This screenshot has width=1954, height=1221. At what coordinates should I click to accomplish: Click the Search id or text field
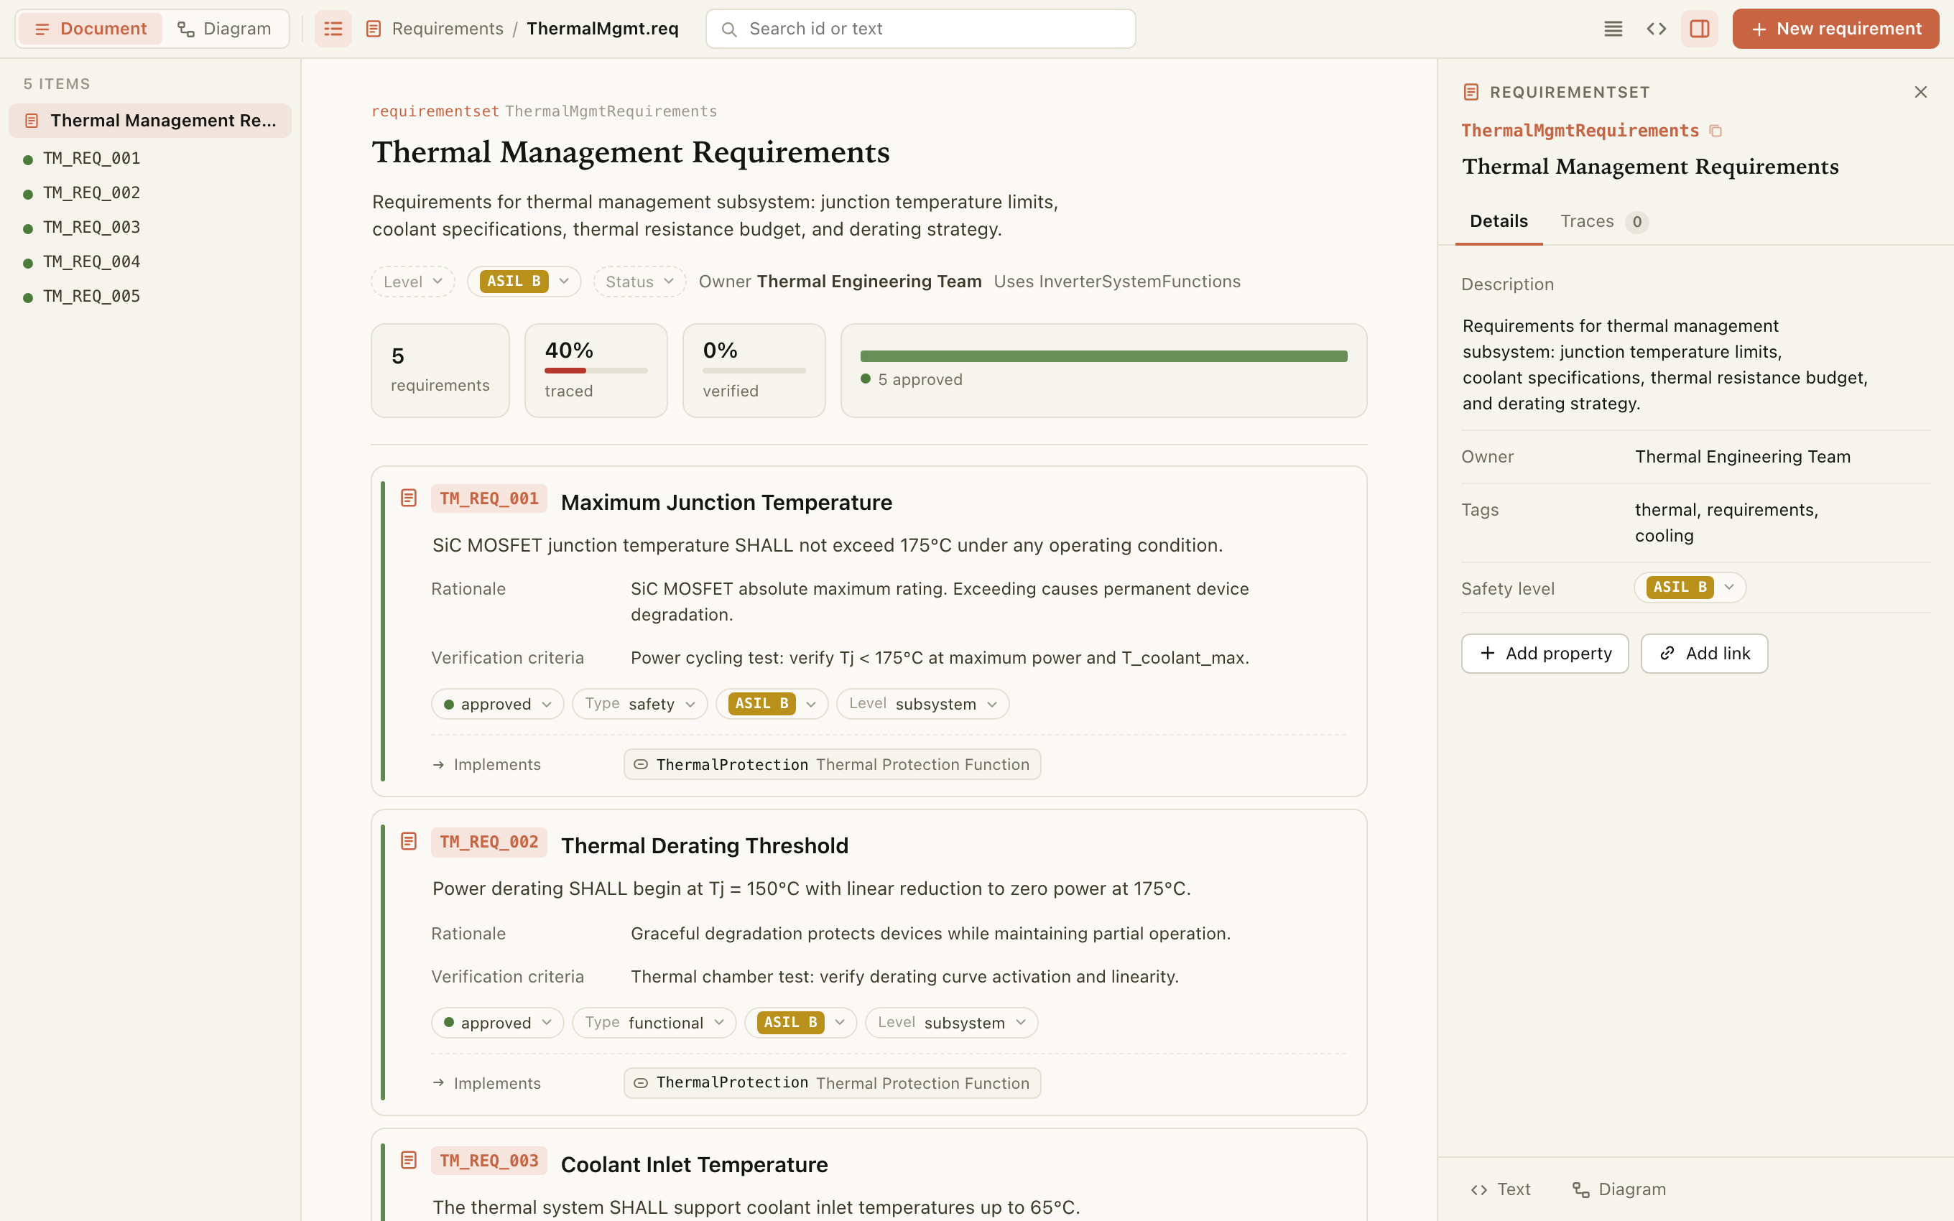click(920, 29)
